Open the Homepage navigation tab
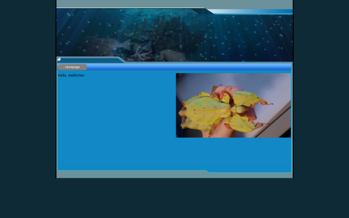 72,67
